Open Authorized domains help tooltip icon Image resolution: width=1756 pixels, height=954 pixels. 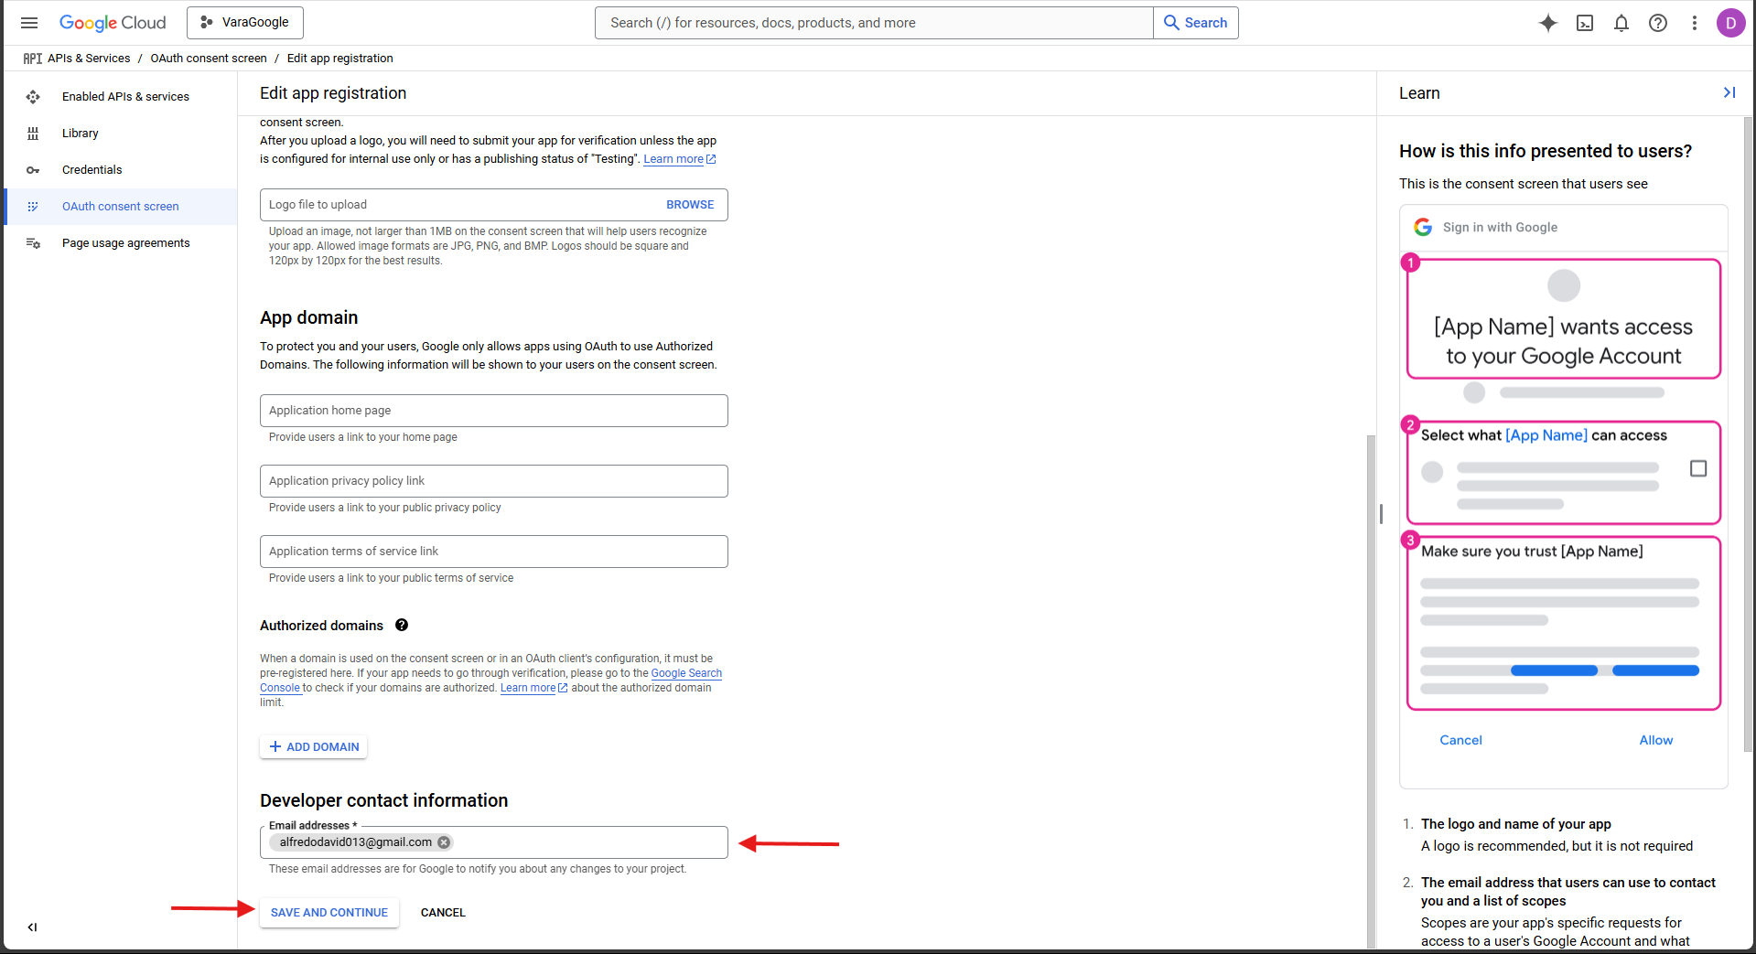402,626
